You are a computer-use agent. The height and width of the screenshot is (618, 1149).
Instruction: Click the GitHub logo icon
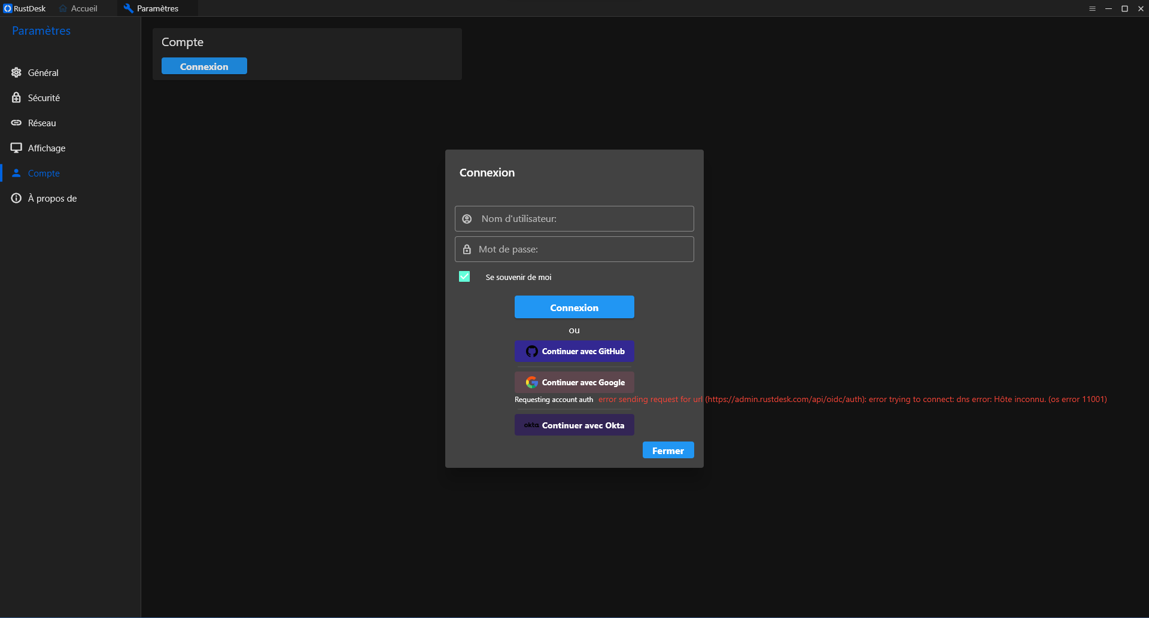tap(531, 351)
